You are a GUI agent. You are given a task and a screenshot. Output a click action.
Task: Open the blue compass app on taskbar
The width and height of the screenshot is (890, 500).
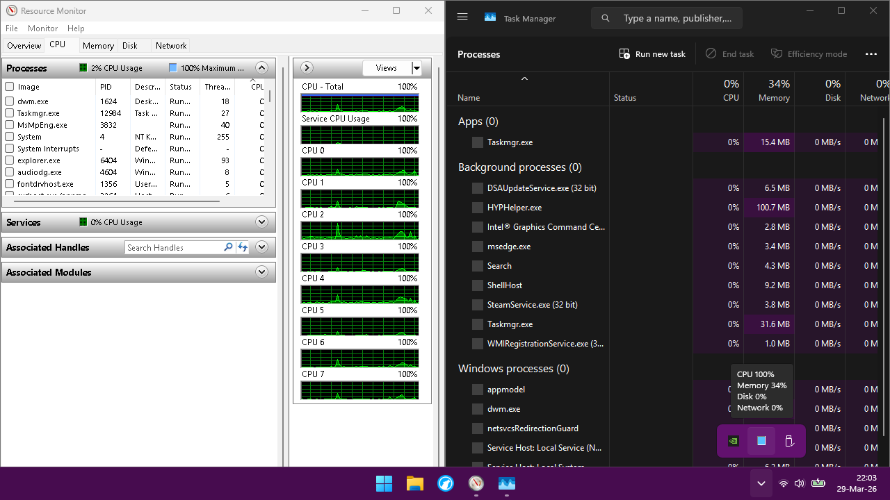[446, 483]
